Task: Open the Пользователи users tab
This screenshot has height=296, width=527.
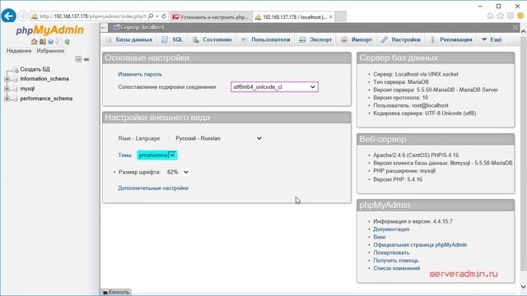Action: (265, 39)
